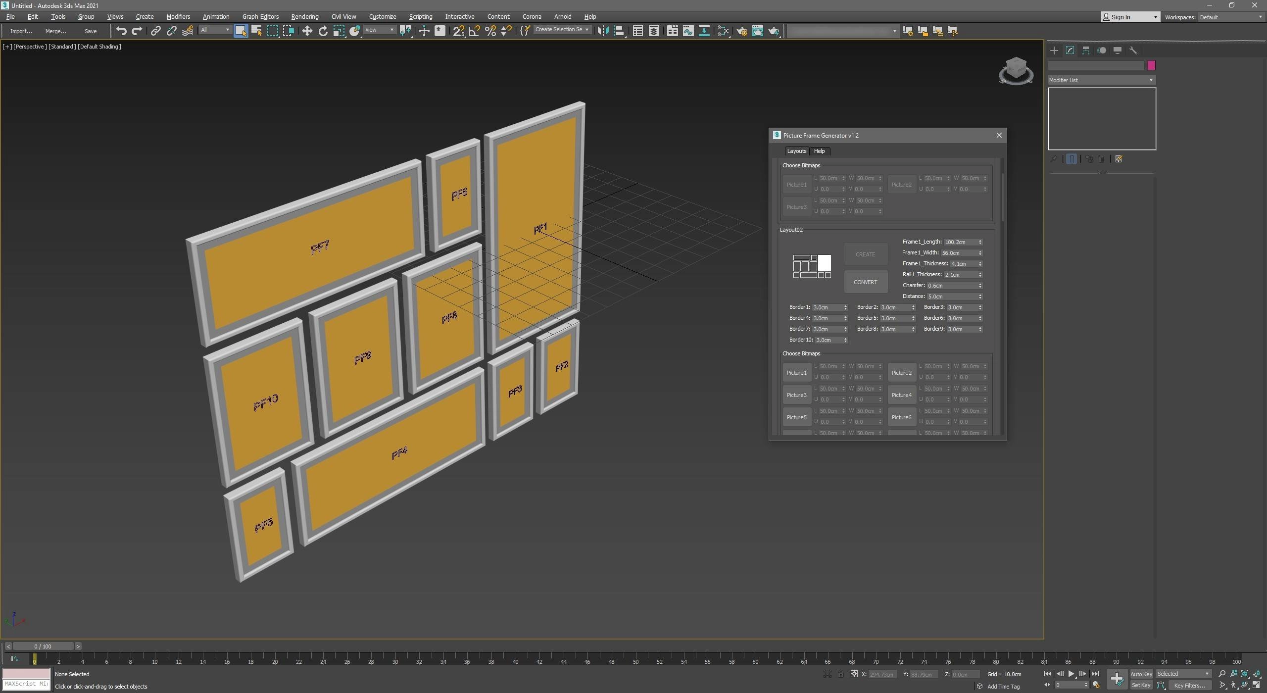Toggle the Scene Explorer icon
The image size is (1267, 693).
638,31
